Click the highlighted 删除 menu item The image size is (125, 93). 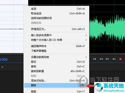[x=57, y=85]
